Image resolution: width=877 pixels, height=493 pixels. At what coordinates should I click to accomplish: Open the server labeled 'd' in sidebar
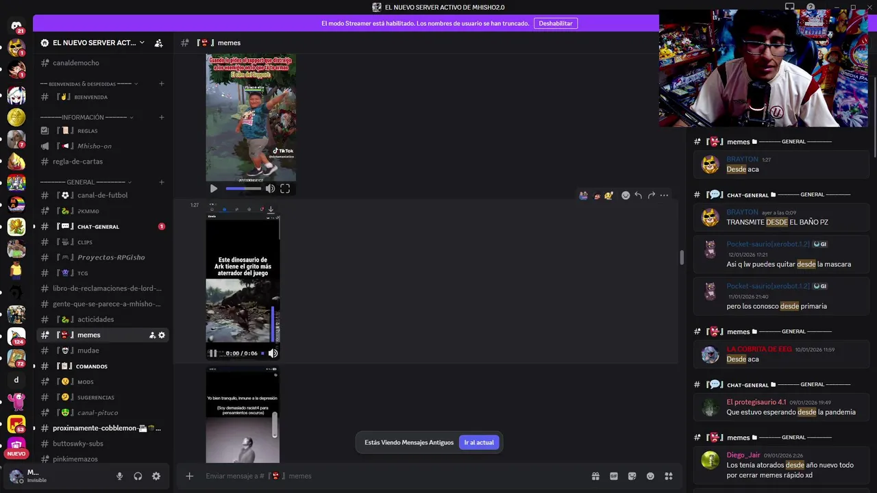pos(16,380)
